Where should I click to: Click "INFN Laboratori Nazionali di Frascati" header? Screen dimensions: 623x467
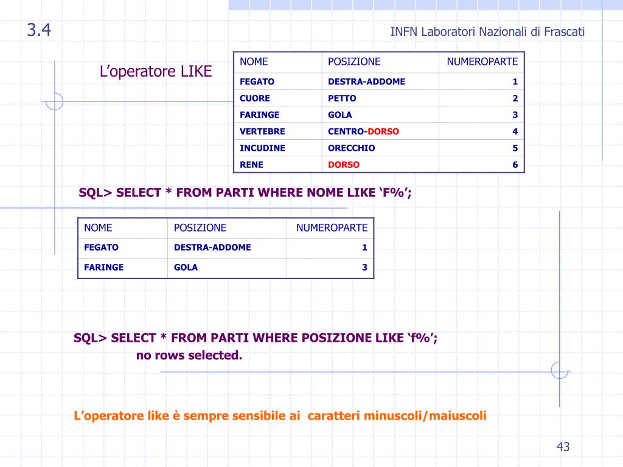tap(487, 32)
